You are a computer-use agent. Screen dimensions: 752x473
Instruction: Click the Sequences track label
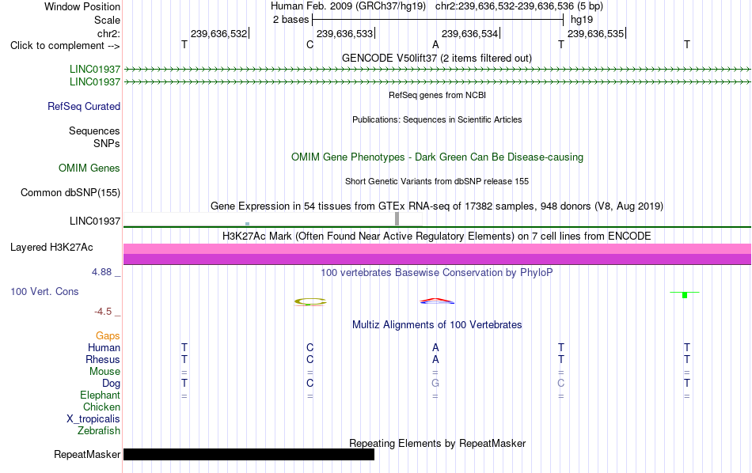click(x=94, y=131)
